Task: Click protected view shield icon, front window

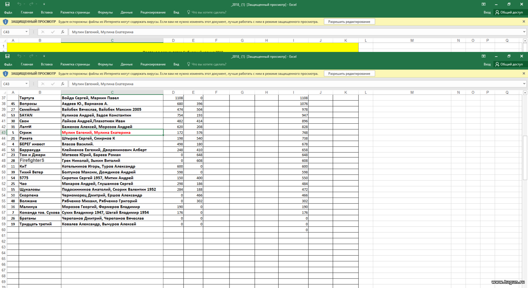Action: coord(5,74)
